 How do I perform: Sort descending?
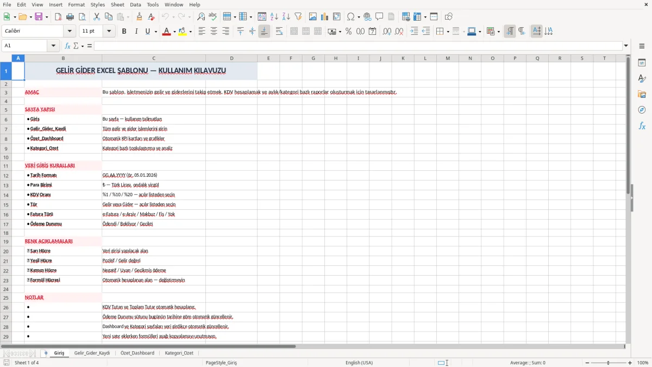click(286, 17)
